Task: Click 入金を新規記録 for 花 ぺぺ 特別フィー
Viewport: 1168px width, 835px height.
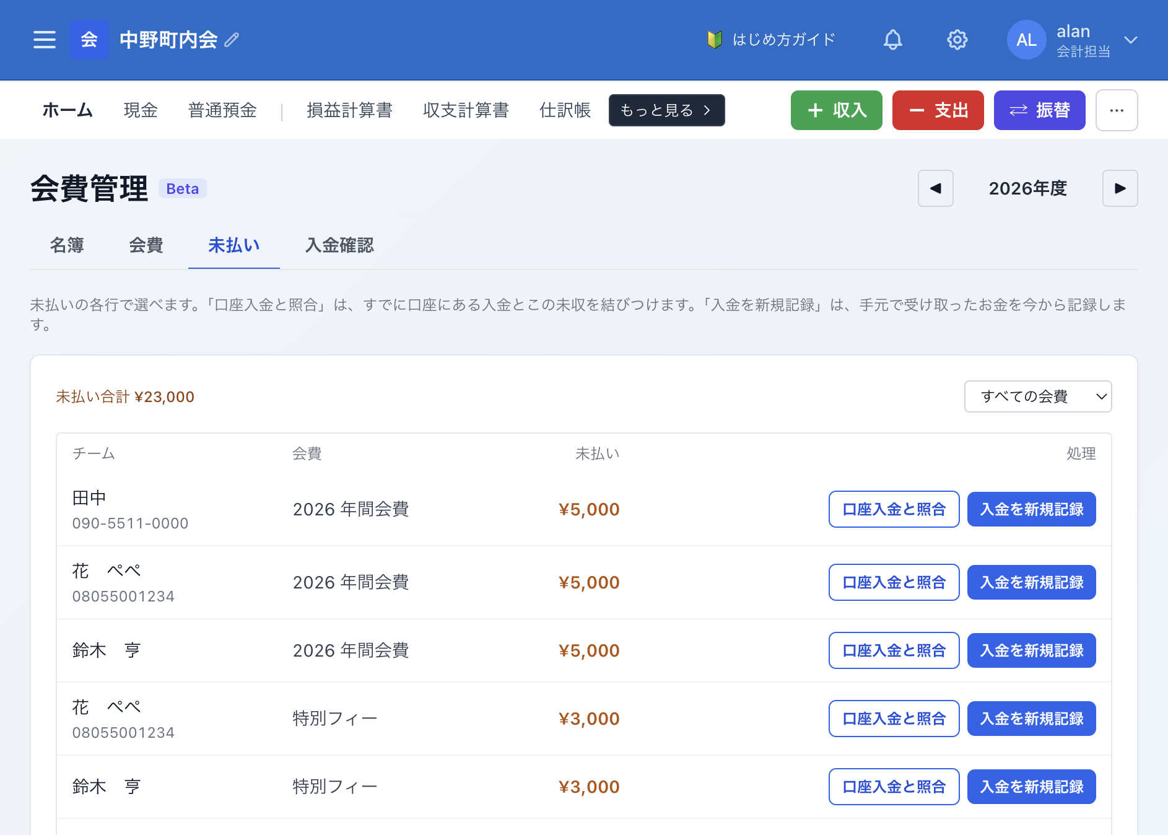Action: pyautogui.click(x=1031, y=719)
